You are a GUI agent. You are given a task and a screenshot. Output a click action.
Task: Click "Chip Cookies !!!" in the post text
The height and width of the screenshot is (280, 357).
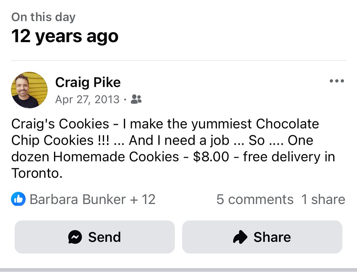pyautogui.click(x=60, y=140)
